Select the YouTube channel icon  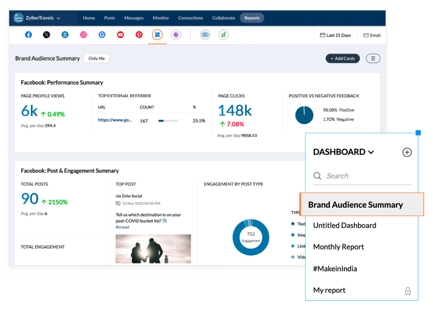click(x=120, y=34)
